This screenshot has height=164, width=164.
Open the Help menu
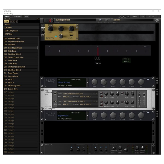[x=12, y=14]
